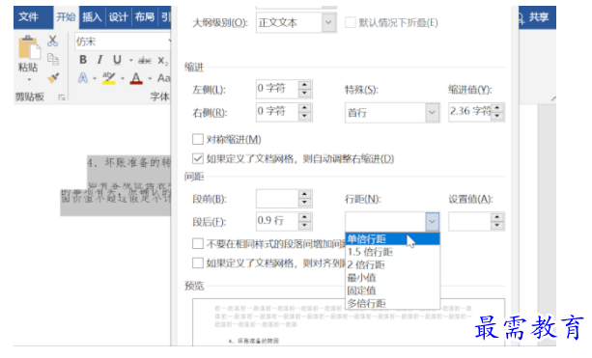The image size is (592, 358).
Task: Choose 最小值 line spacing
Action: (392, 278)
